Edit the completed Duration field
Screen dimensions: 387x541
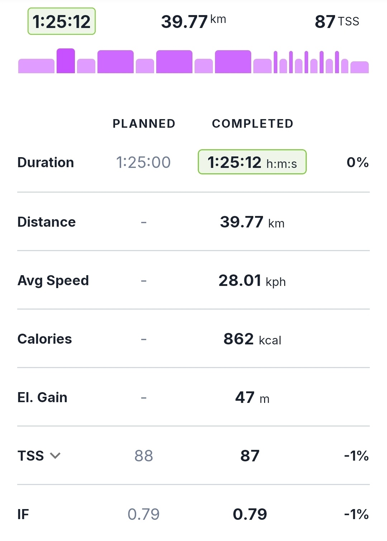click(x=252, y=162)
